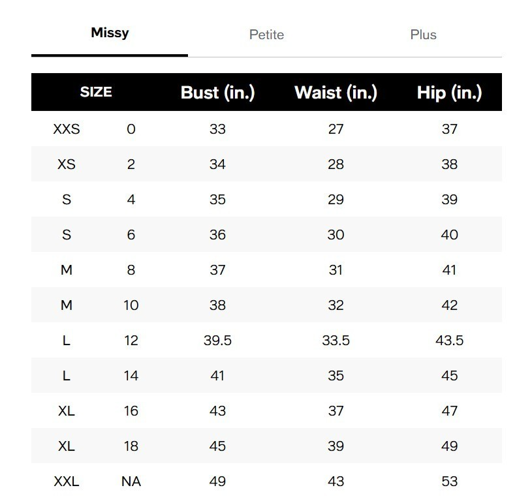This screenshot has width=532, height=503.
Task: Click the Waist (in.) column header
Action: (x=336, y=92)
